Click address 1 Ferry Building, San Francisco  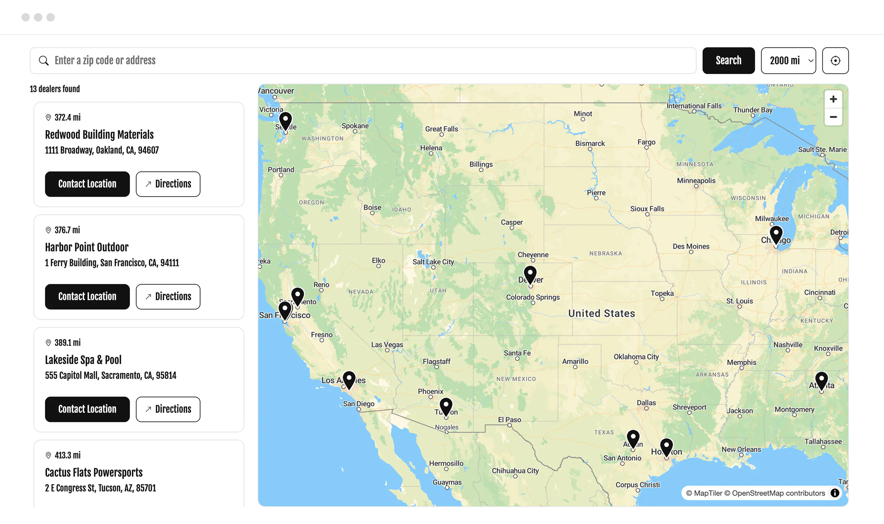point(112,263)
